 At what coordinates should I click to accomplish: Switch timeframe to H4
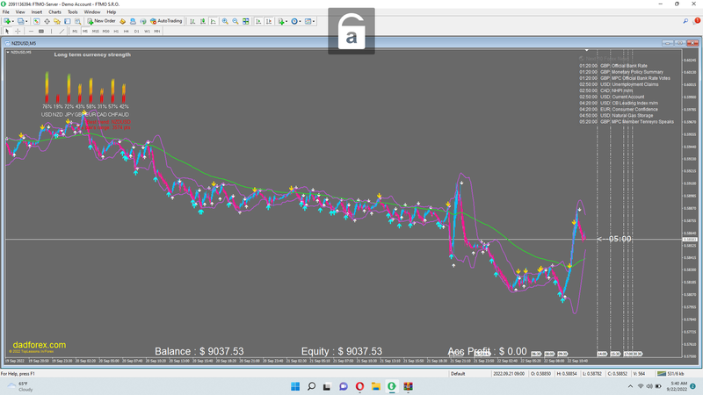coord(126,32)
